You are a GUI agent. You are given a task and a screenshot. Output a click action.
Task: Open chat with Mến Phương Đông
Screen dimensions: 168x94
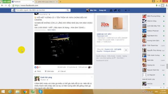pos(154,16)
